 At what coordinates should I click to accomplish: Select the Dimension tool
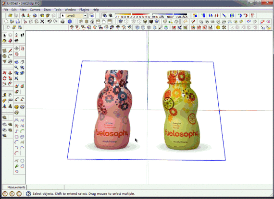(x=10, y=95)
